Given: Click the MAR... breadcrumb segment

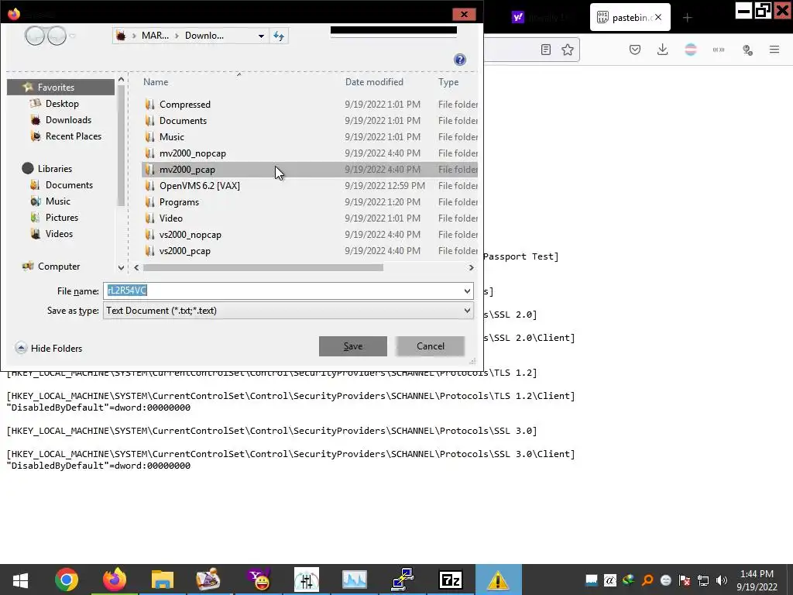Looking at the screenshot, I should coord(155,36).
